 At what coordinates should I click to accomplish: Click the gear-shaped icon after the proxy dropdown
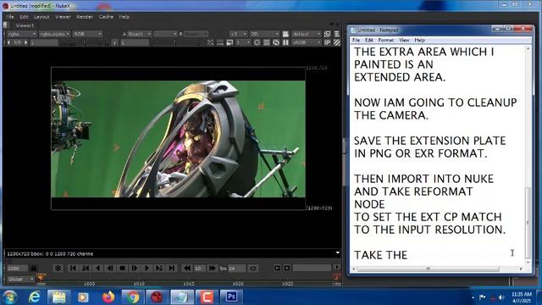click(x=257, y=42)
